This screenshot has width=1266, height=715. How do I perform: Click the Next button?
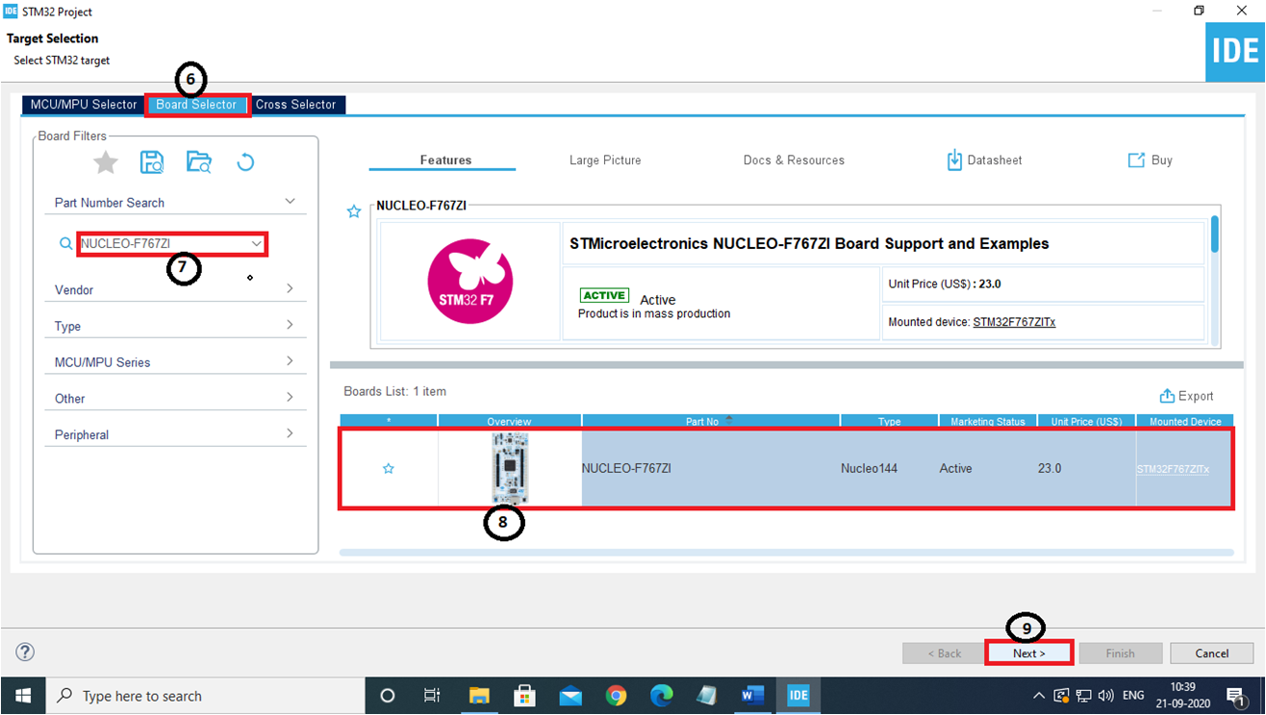(x=1028, y=653)
